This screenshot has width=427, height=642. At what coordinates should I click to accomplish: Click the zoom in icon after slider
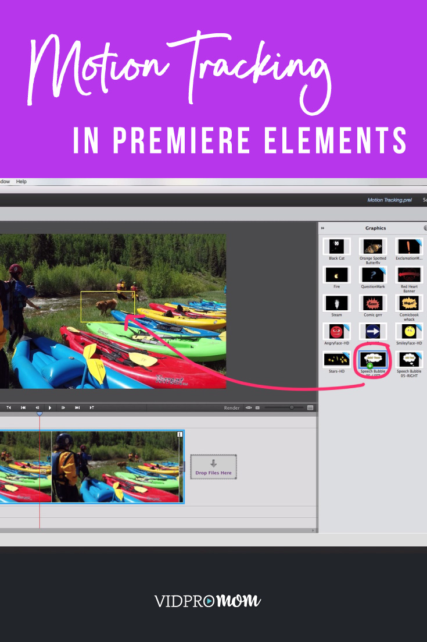click(310, 408)
